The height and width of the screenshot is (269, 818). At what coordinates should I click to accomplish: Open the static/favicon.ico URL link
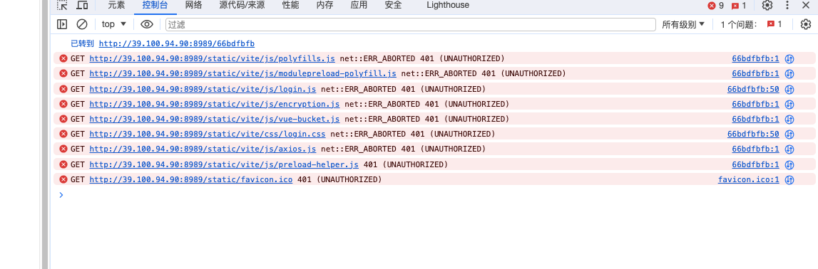coord(191,180)
